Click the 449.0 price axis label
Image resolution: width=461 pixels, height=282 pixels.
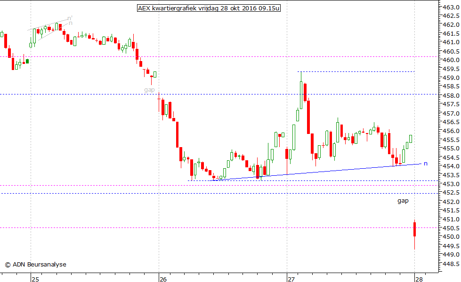click(x=451, y=254)
